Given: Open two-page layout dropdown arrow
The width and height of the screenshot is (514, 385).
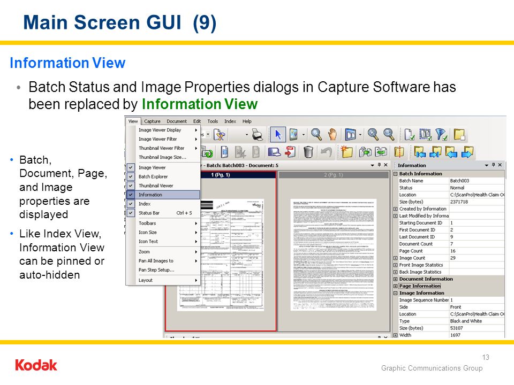Looking at the screenshot, I should [x=360, y=135].
